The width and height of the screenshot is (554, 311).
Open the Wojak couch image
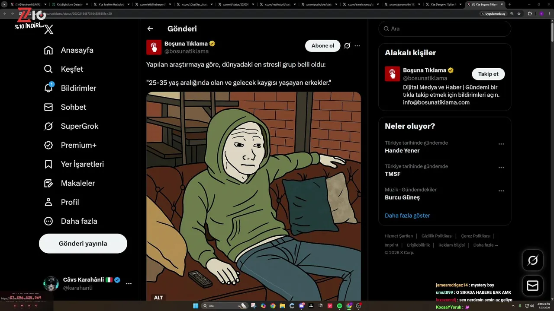(254, 196)
